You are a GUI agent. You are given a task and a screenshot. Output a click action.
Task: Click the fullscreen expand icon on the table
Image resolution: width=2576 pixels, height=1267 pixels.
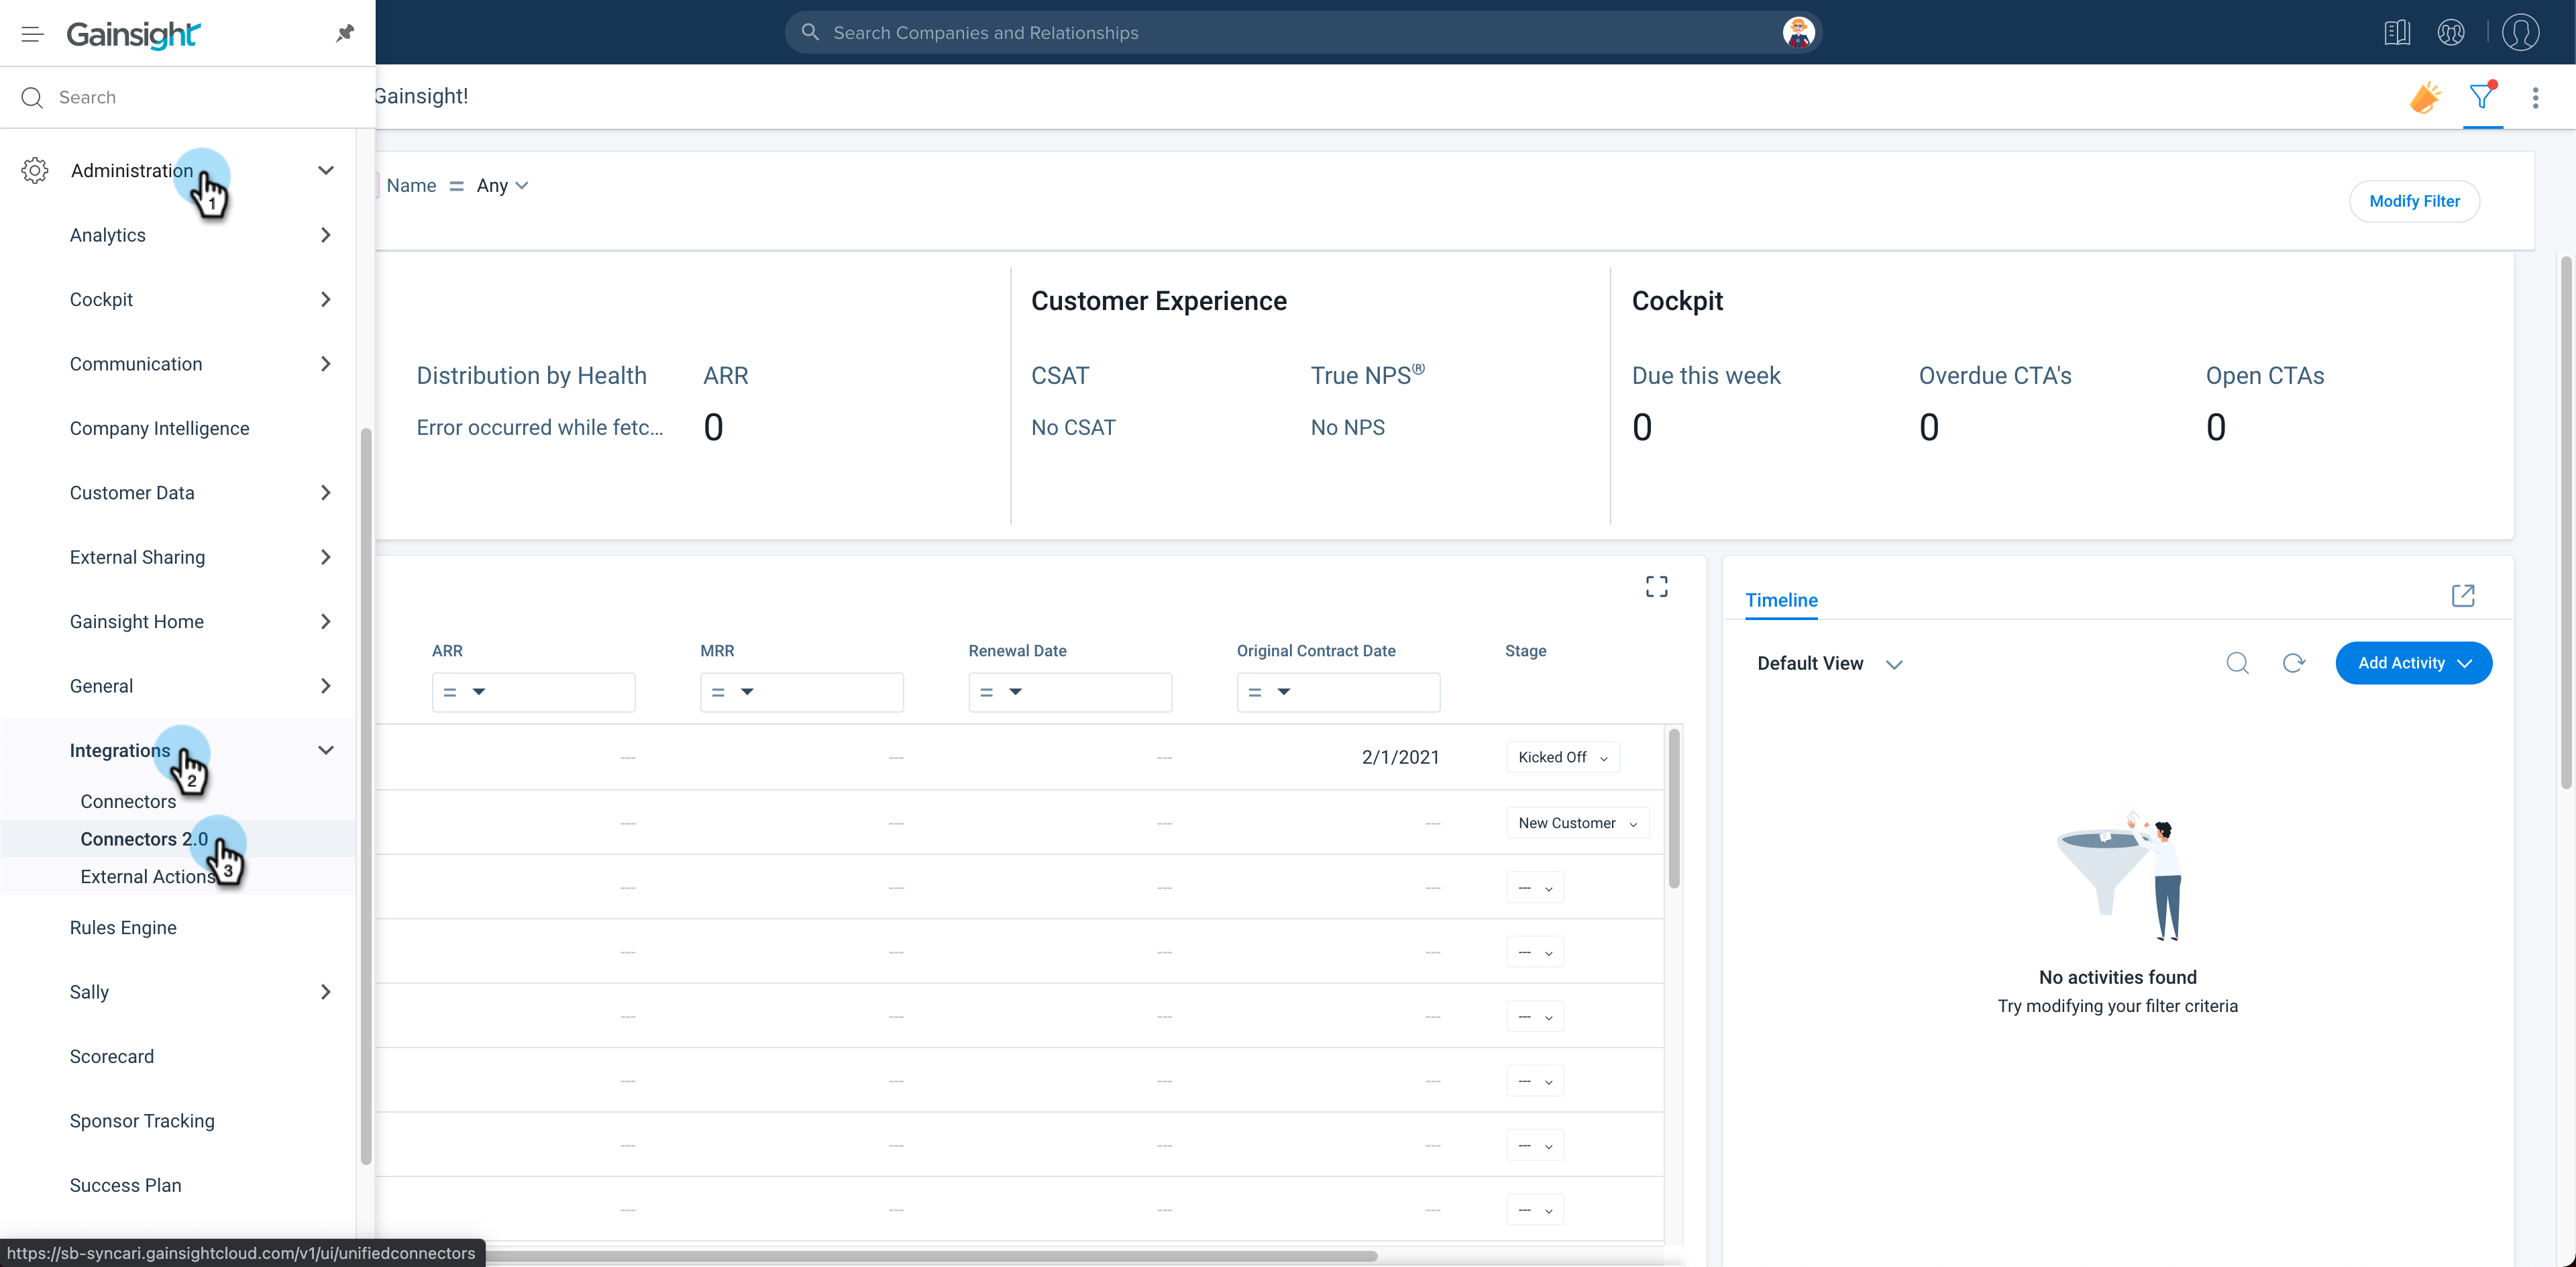point(1657,586)
